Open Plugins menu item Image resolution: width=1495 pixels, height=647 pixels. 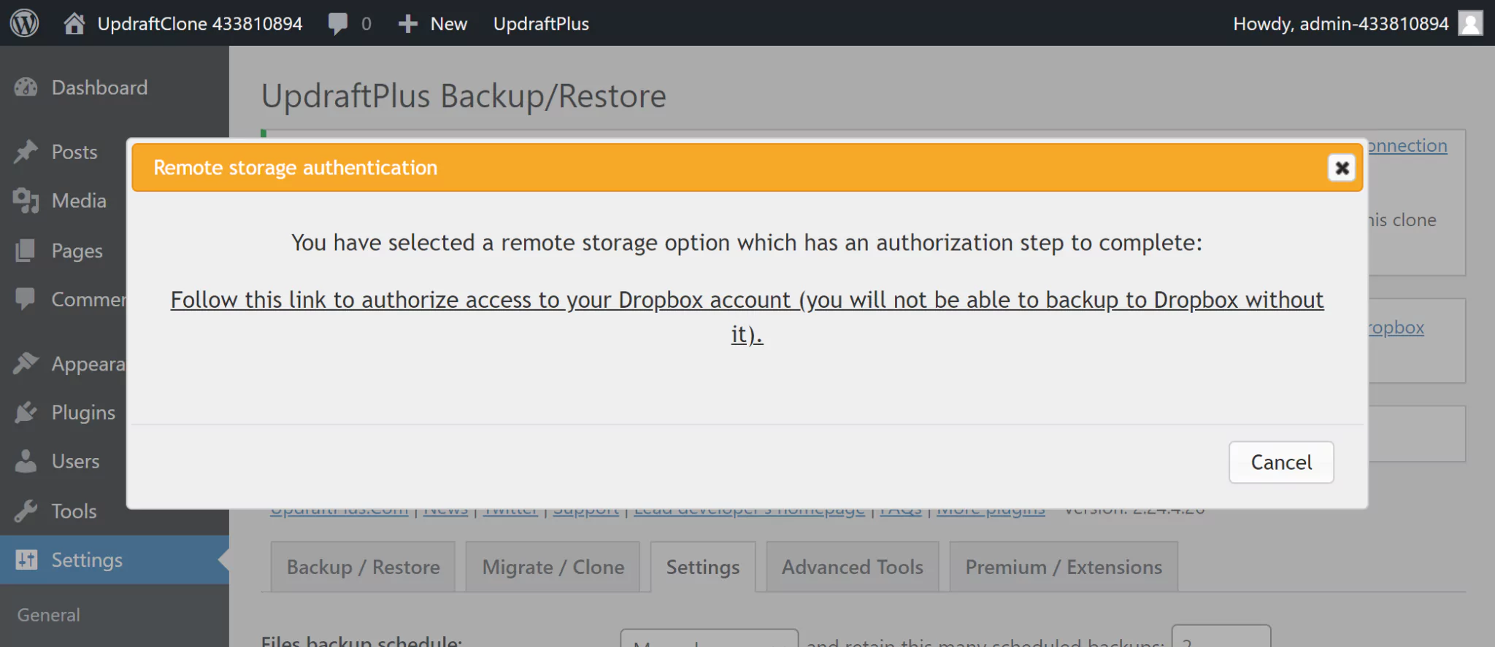point(83,412)
